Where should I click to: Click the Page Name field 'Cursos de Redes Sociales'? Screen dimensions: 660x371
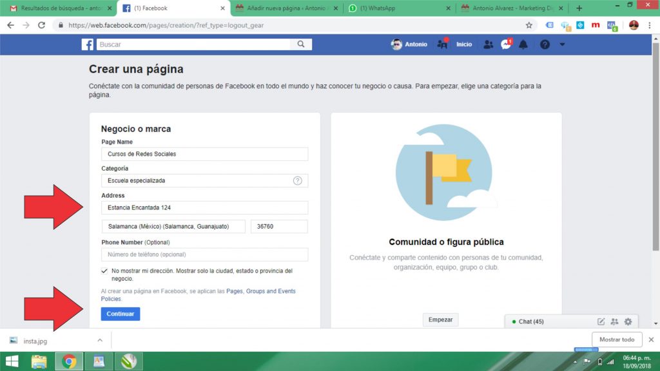(204, 154)
